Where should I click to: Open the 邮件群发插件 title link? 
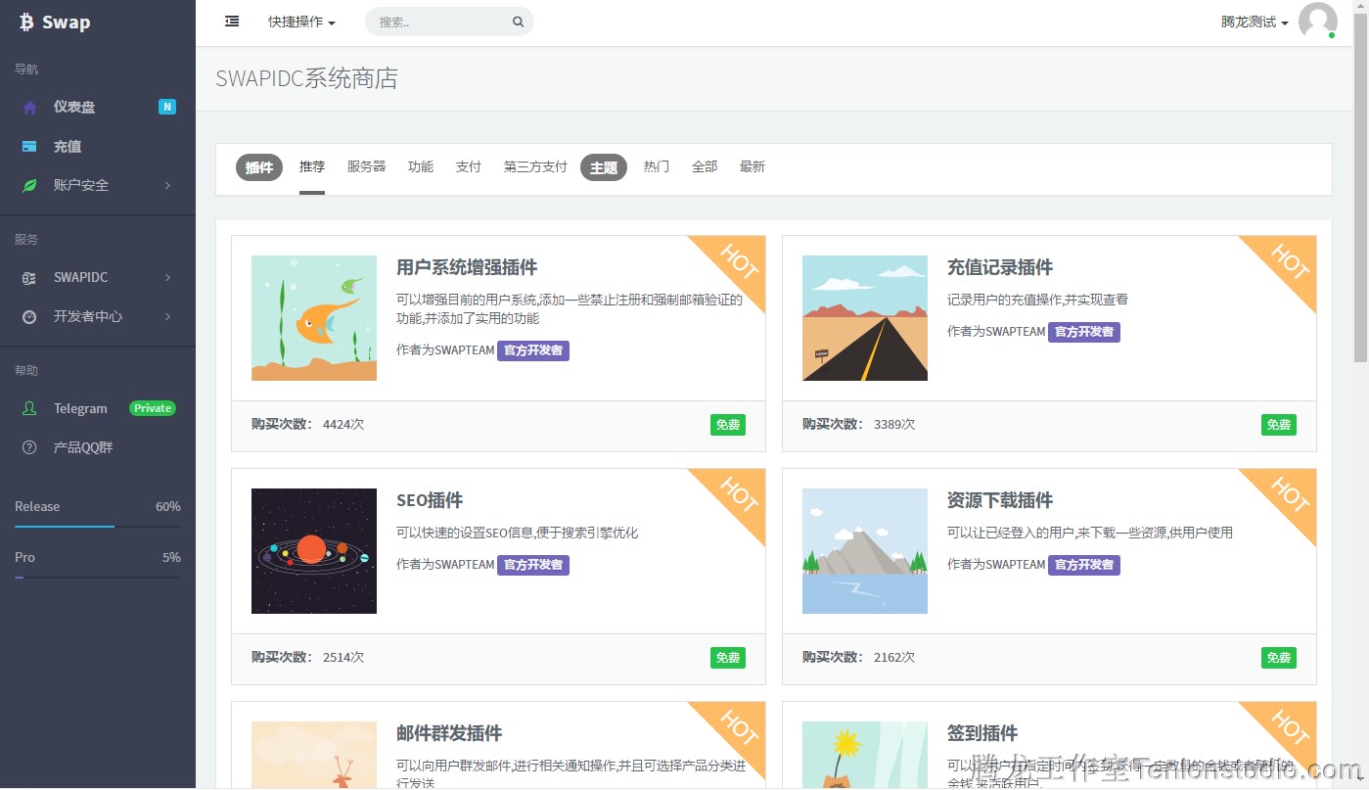pos(449,733)
